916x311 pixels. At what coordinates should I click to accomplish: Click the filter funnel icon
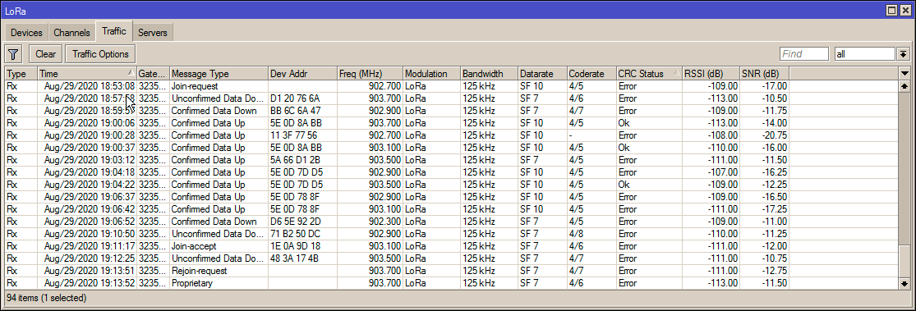[13, 54]
